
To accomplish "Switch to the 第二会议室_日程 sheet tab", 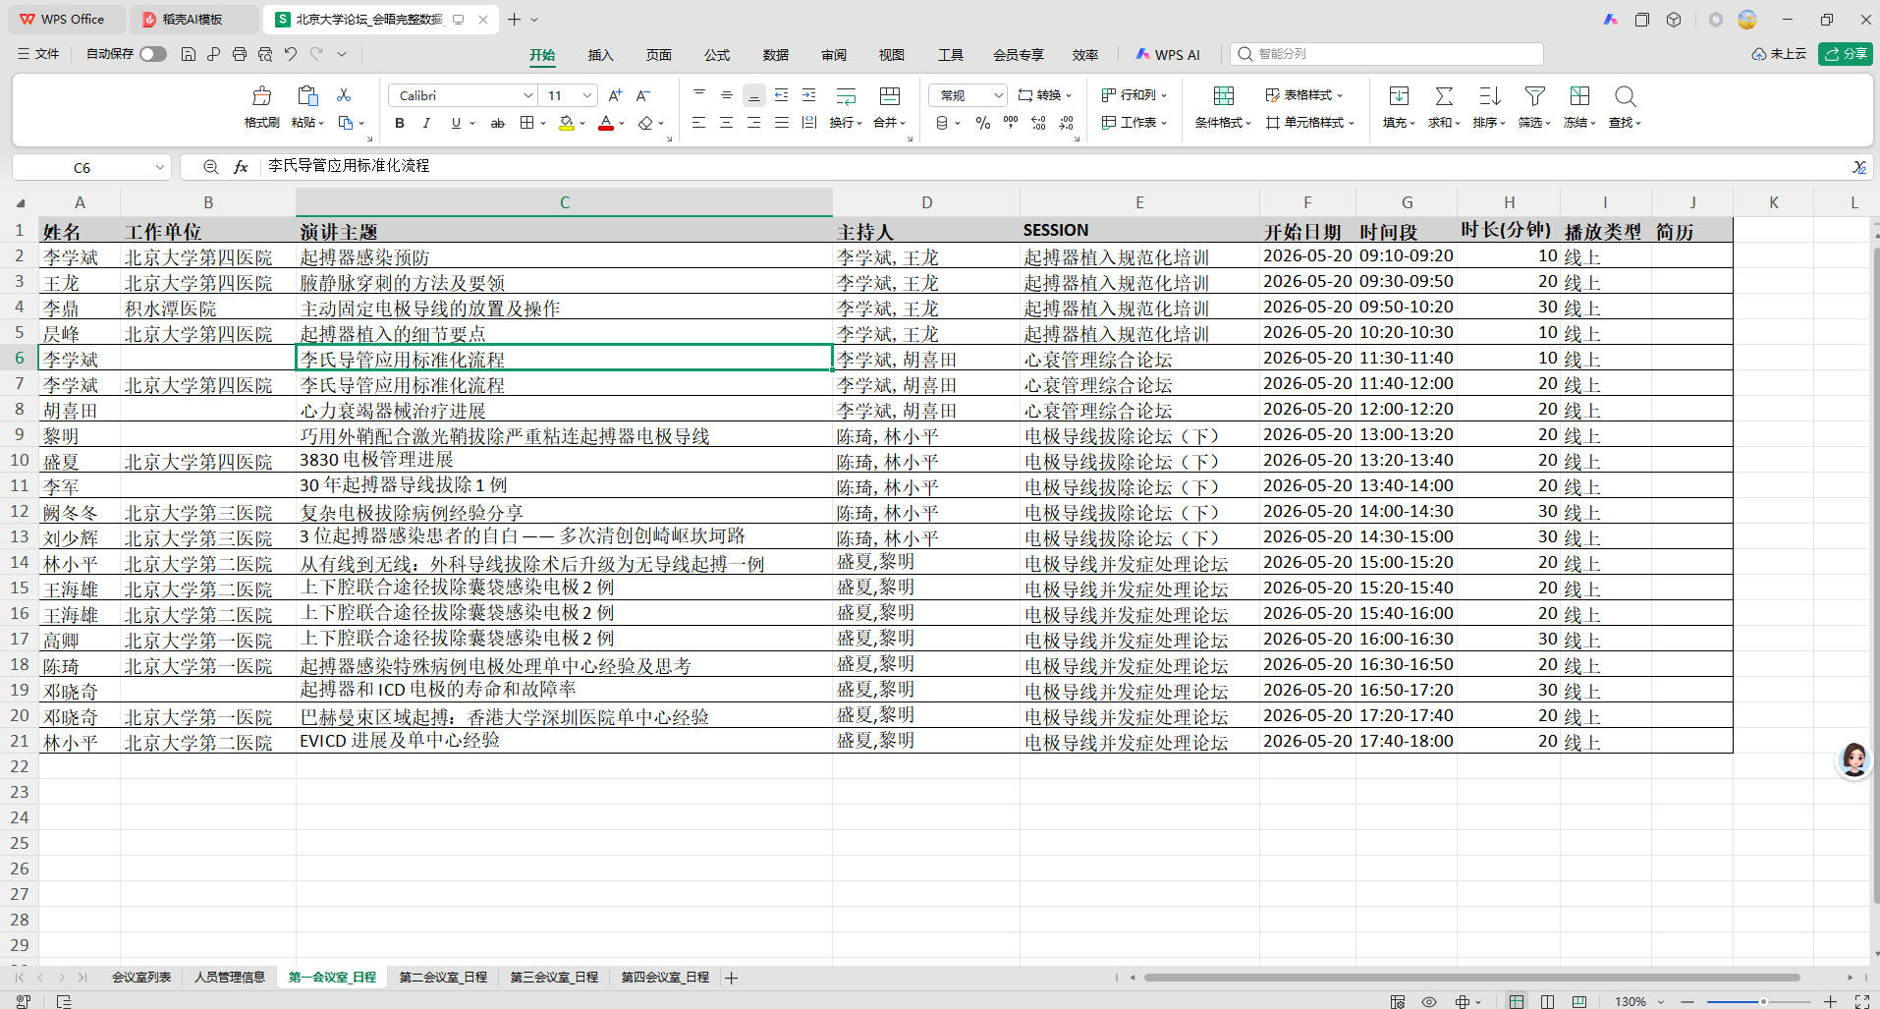I will [x=443, y=978].
